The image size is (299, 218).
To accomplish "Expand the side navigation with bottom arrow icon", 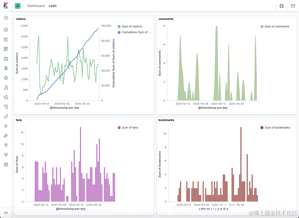I will 6,213.
